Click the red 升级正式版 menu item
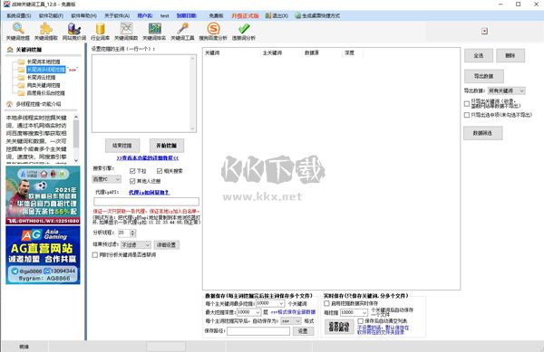 246,15
